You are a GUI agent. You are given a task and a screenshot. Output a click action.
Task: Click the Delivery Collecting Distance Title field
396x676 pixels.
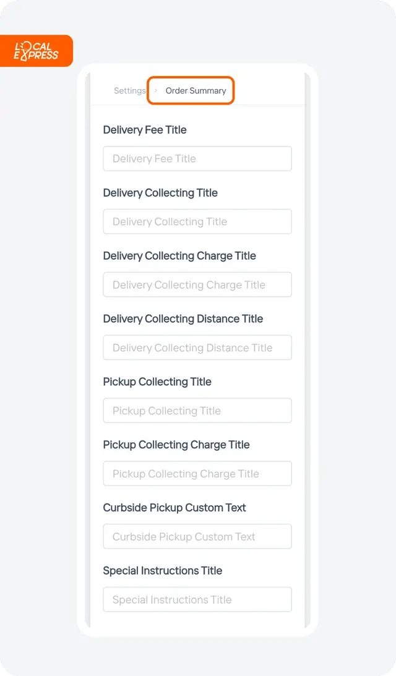(x=197, y=348)
